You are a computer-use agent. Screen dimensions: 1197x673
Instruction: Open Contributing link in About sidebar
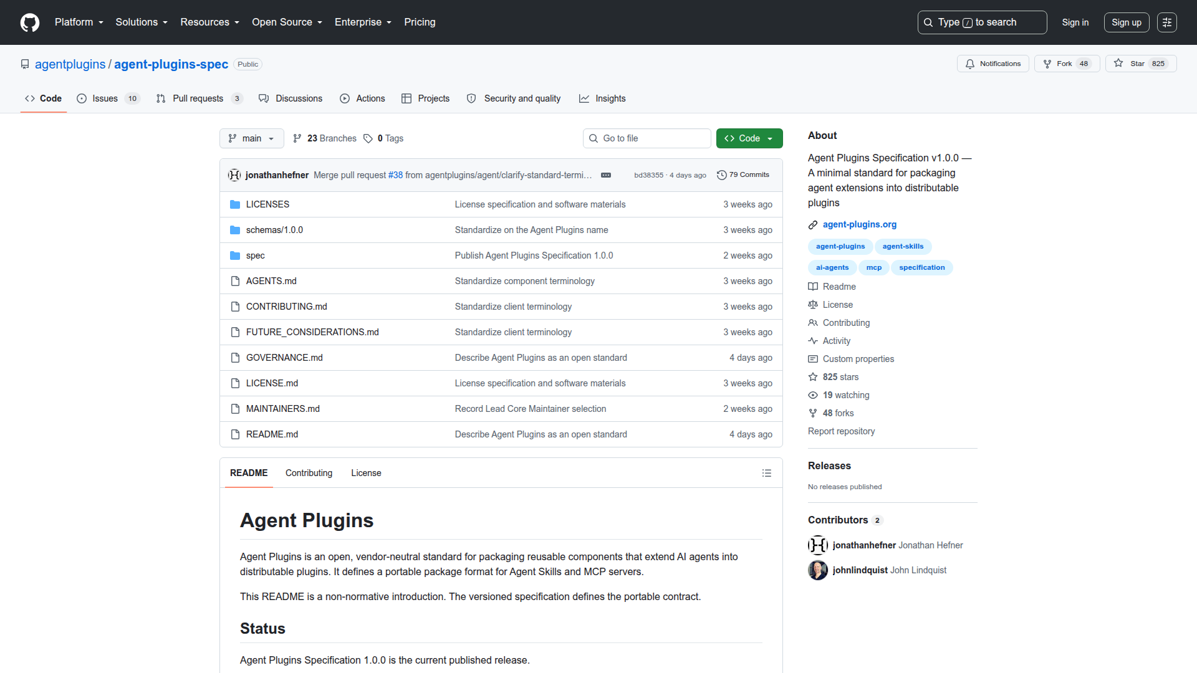839,323
